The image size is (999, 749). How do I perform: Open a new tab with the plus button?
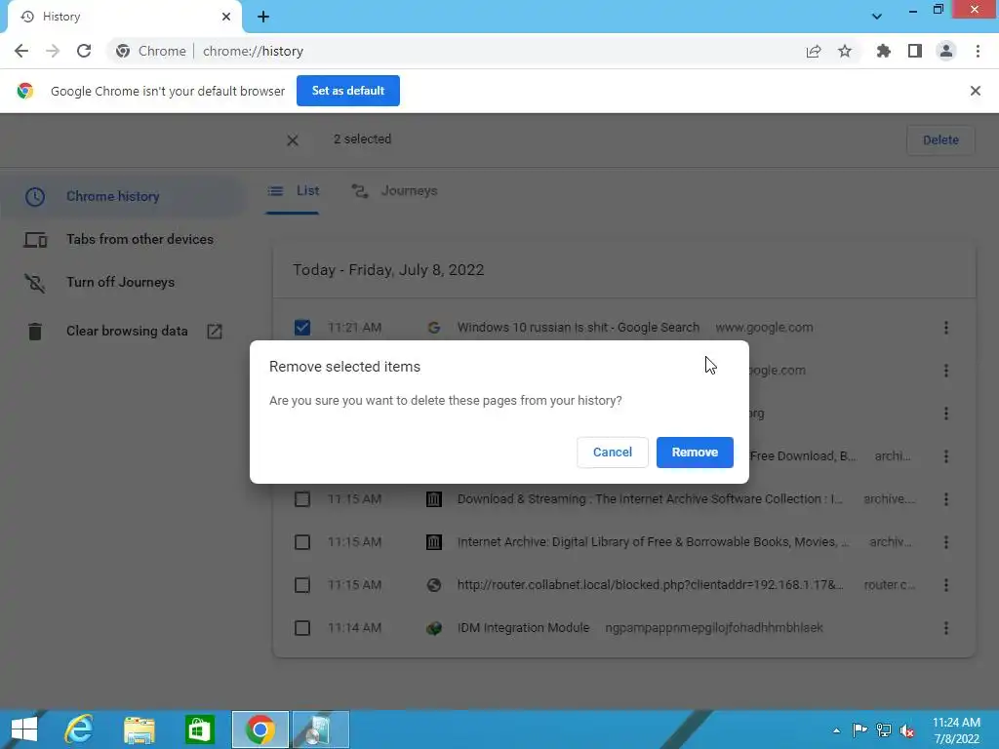[x=263, y=17]
